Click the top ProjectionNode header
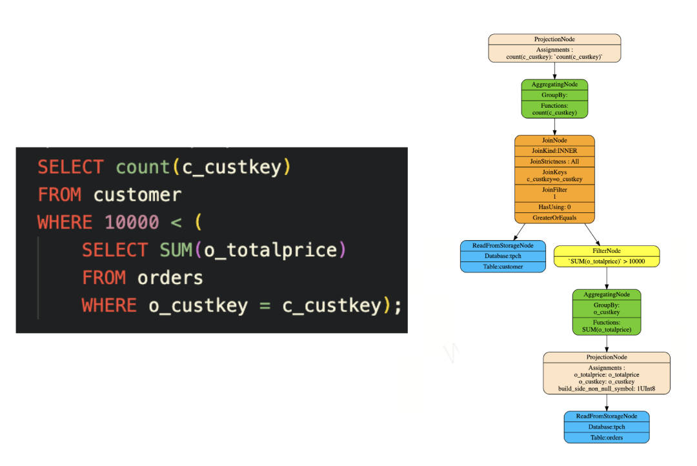Viewport: 697px width, 466px height. pyautogui.click(x=554, y=39)
